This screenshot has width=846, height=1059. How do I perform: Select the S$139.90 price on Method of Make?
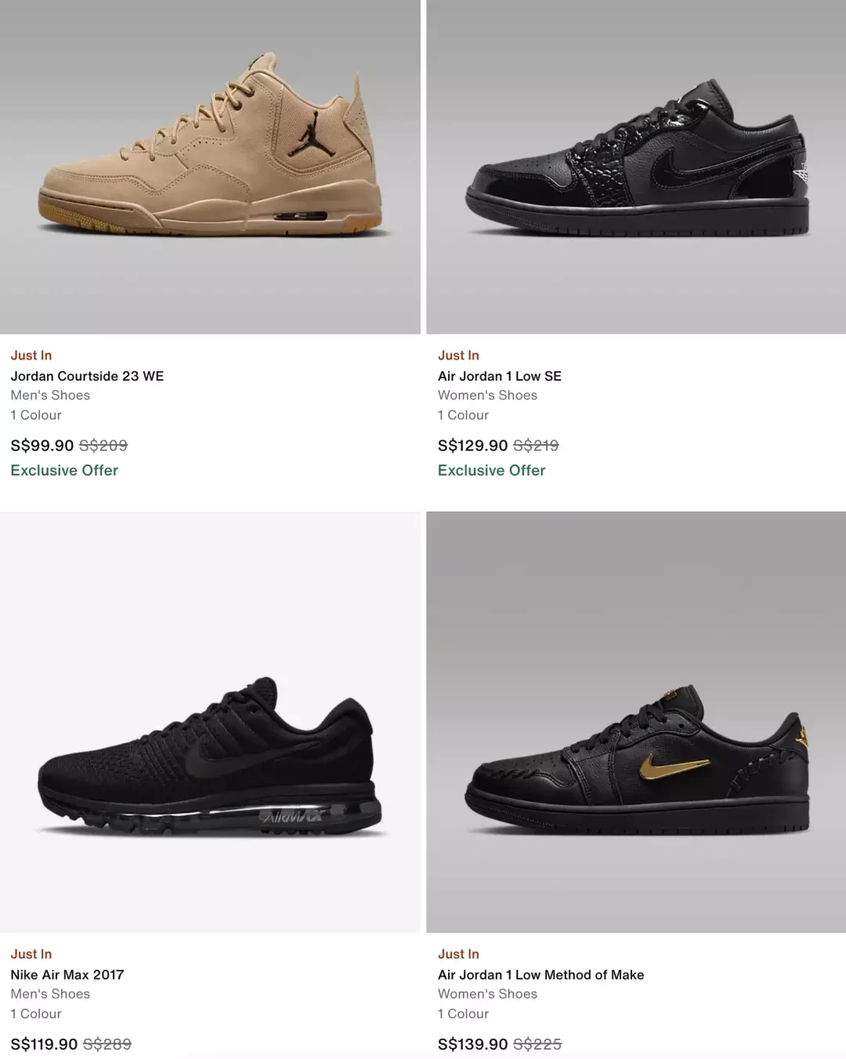pos(473,1044)
